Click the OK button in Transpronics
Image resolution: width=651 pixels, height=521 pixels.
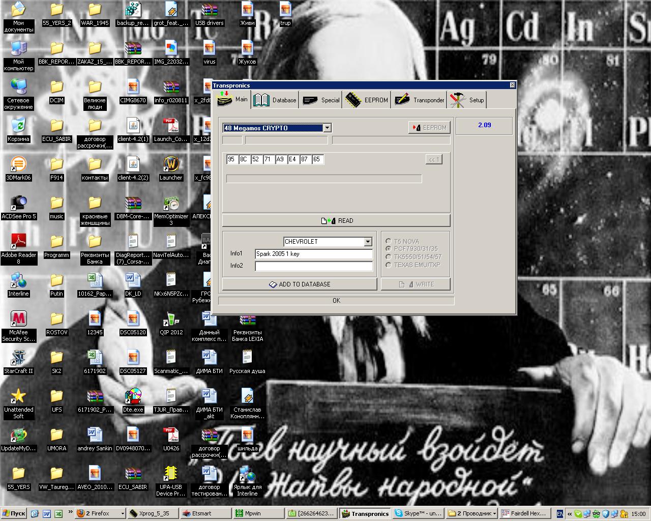336,301
